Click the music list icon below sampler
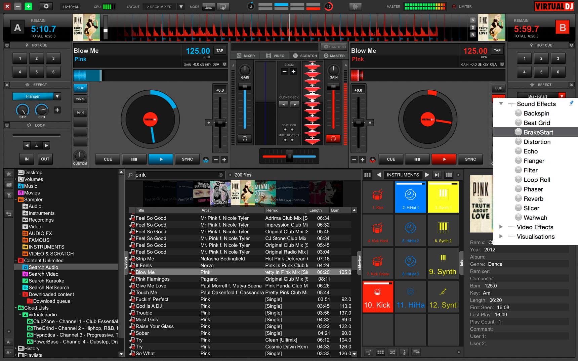This screenshot has height=361, width=578. [369, 352]
